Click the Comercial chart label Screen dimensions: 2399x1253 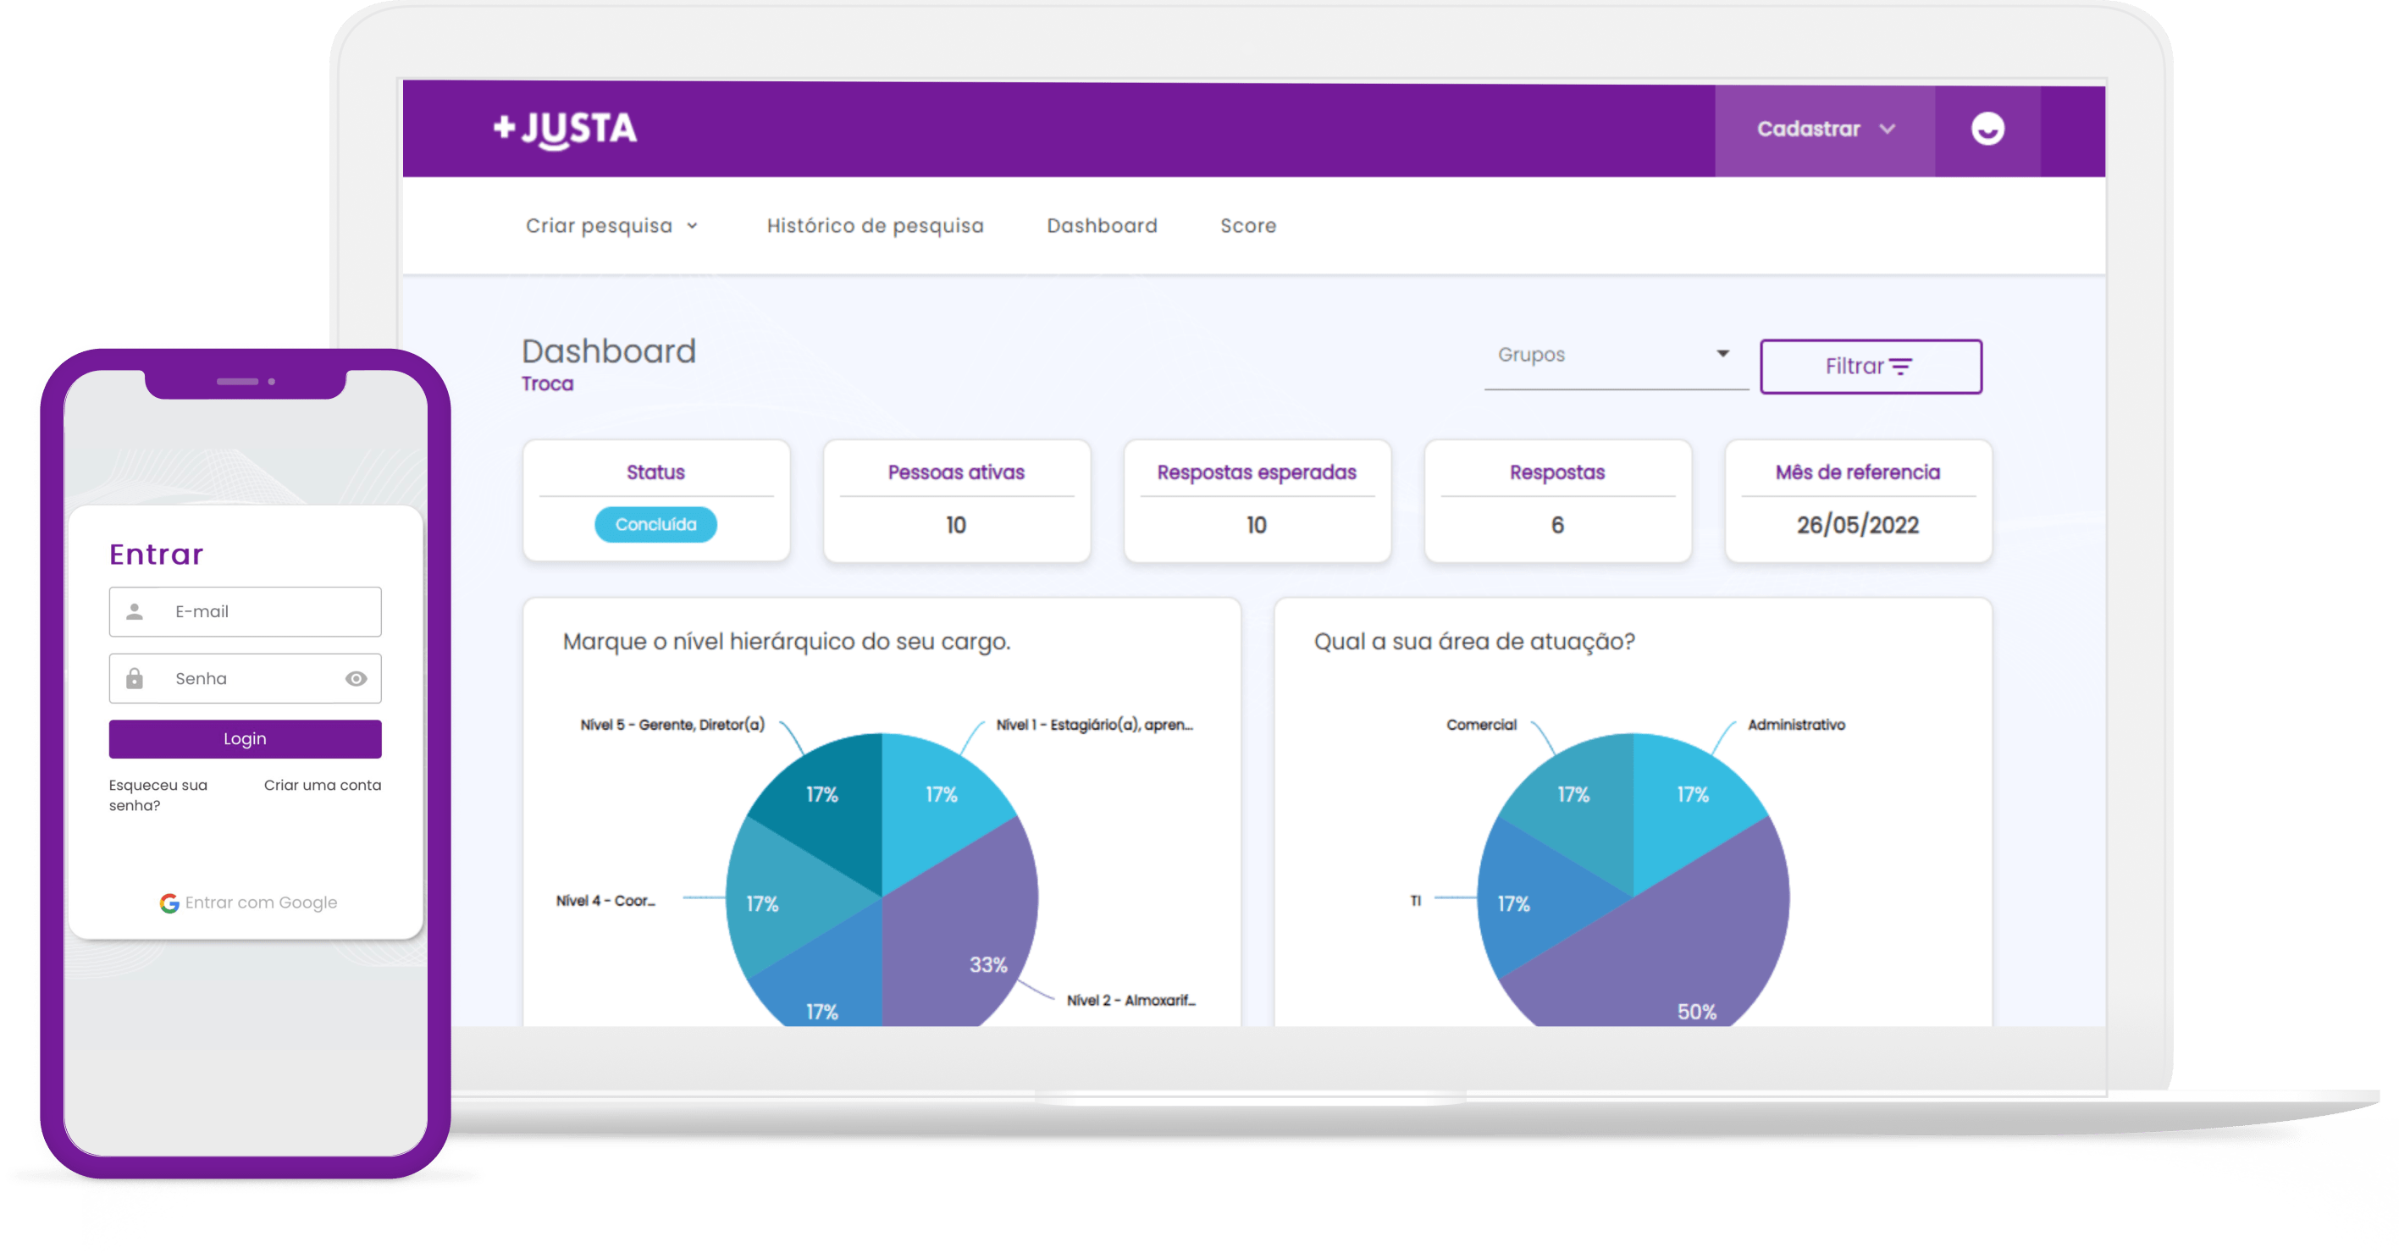[x=1481, y=726]
